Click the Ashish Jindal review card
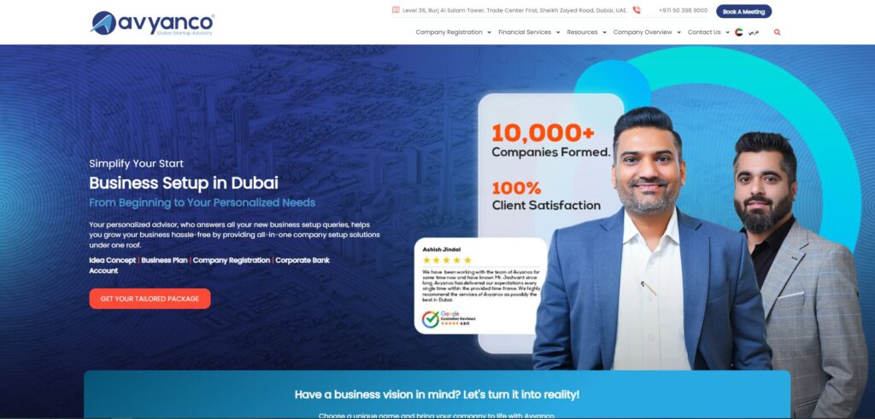875x419 pixels. 480,286
